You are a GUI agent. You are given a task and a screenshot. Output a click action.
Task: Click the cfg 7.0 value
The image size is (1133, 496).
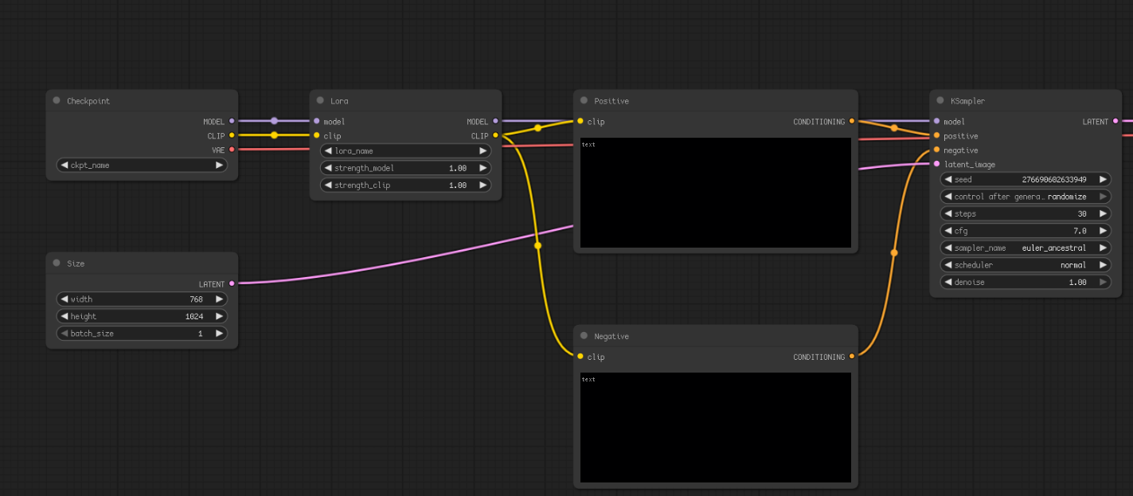pos(1080,230)
